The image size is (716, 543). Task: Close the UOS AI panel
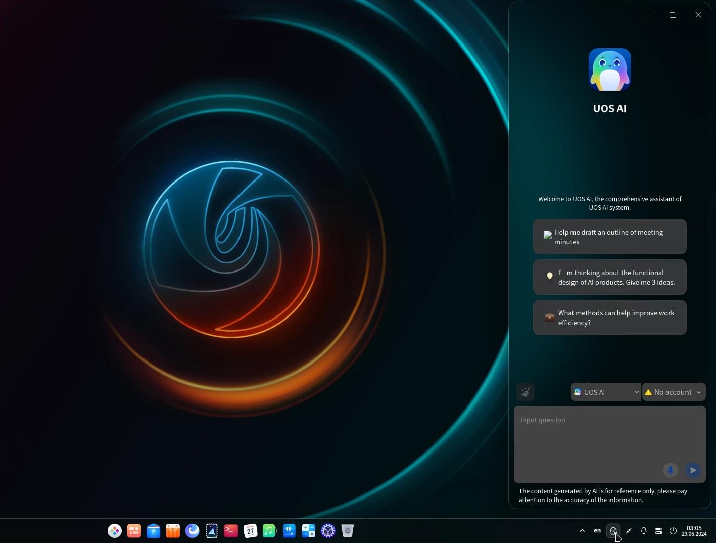tap(698, 15)
